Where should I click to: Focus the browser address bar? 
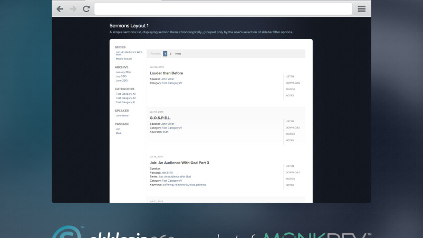[x=223, y=9]
